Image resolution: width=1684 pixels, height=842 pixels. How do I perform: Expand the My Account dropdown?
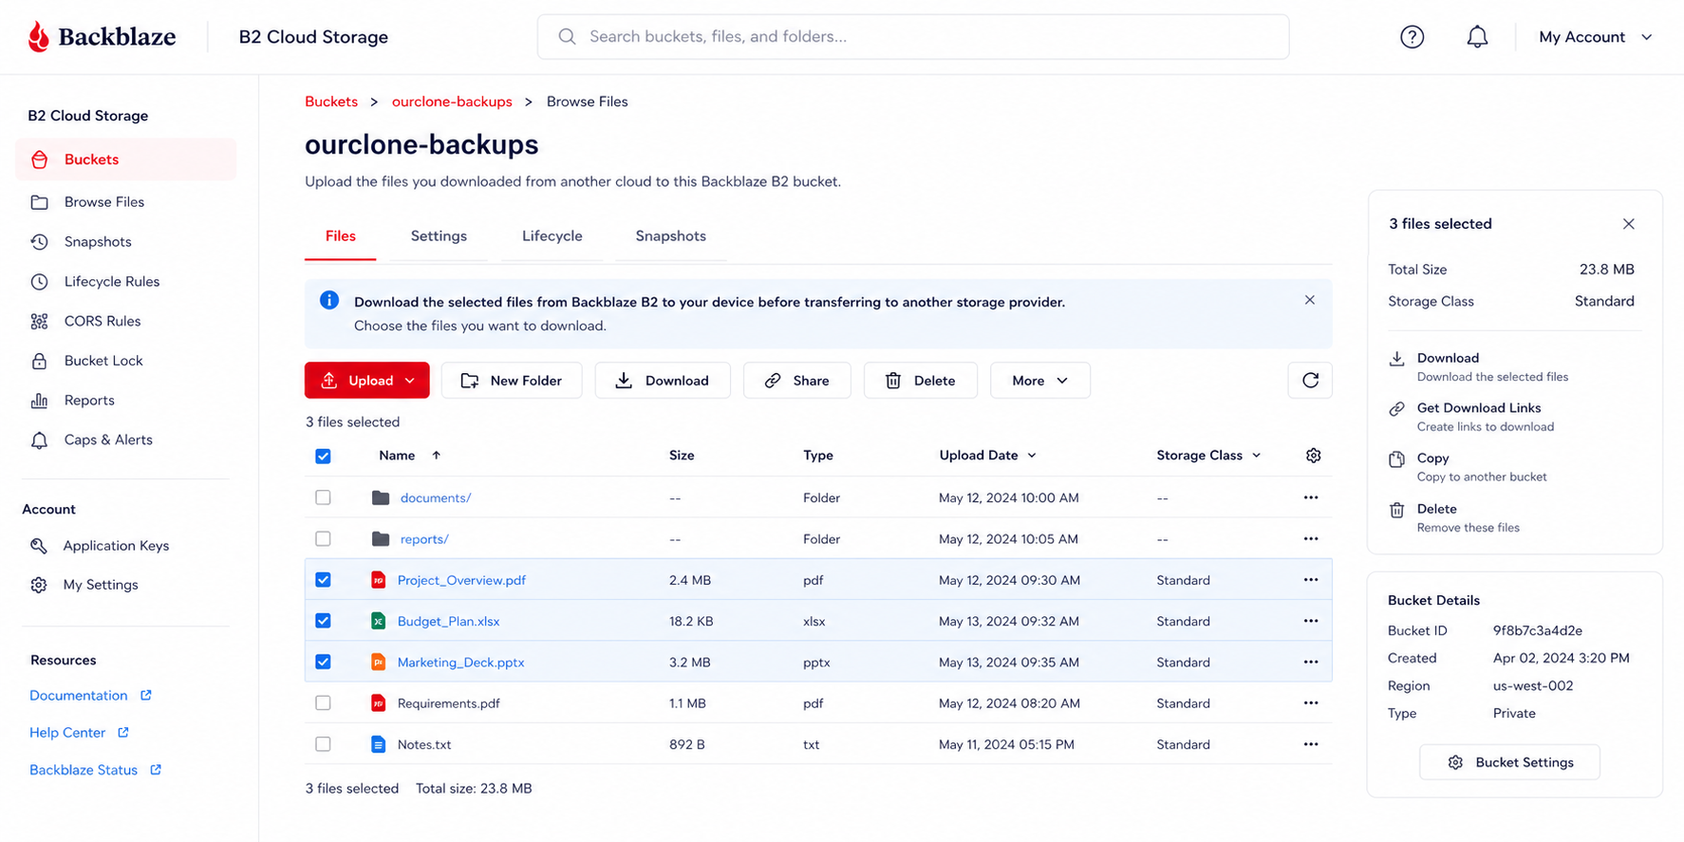(x=1596, y=37)
